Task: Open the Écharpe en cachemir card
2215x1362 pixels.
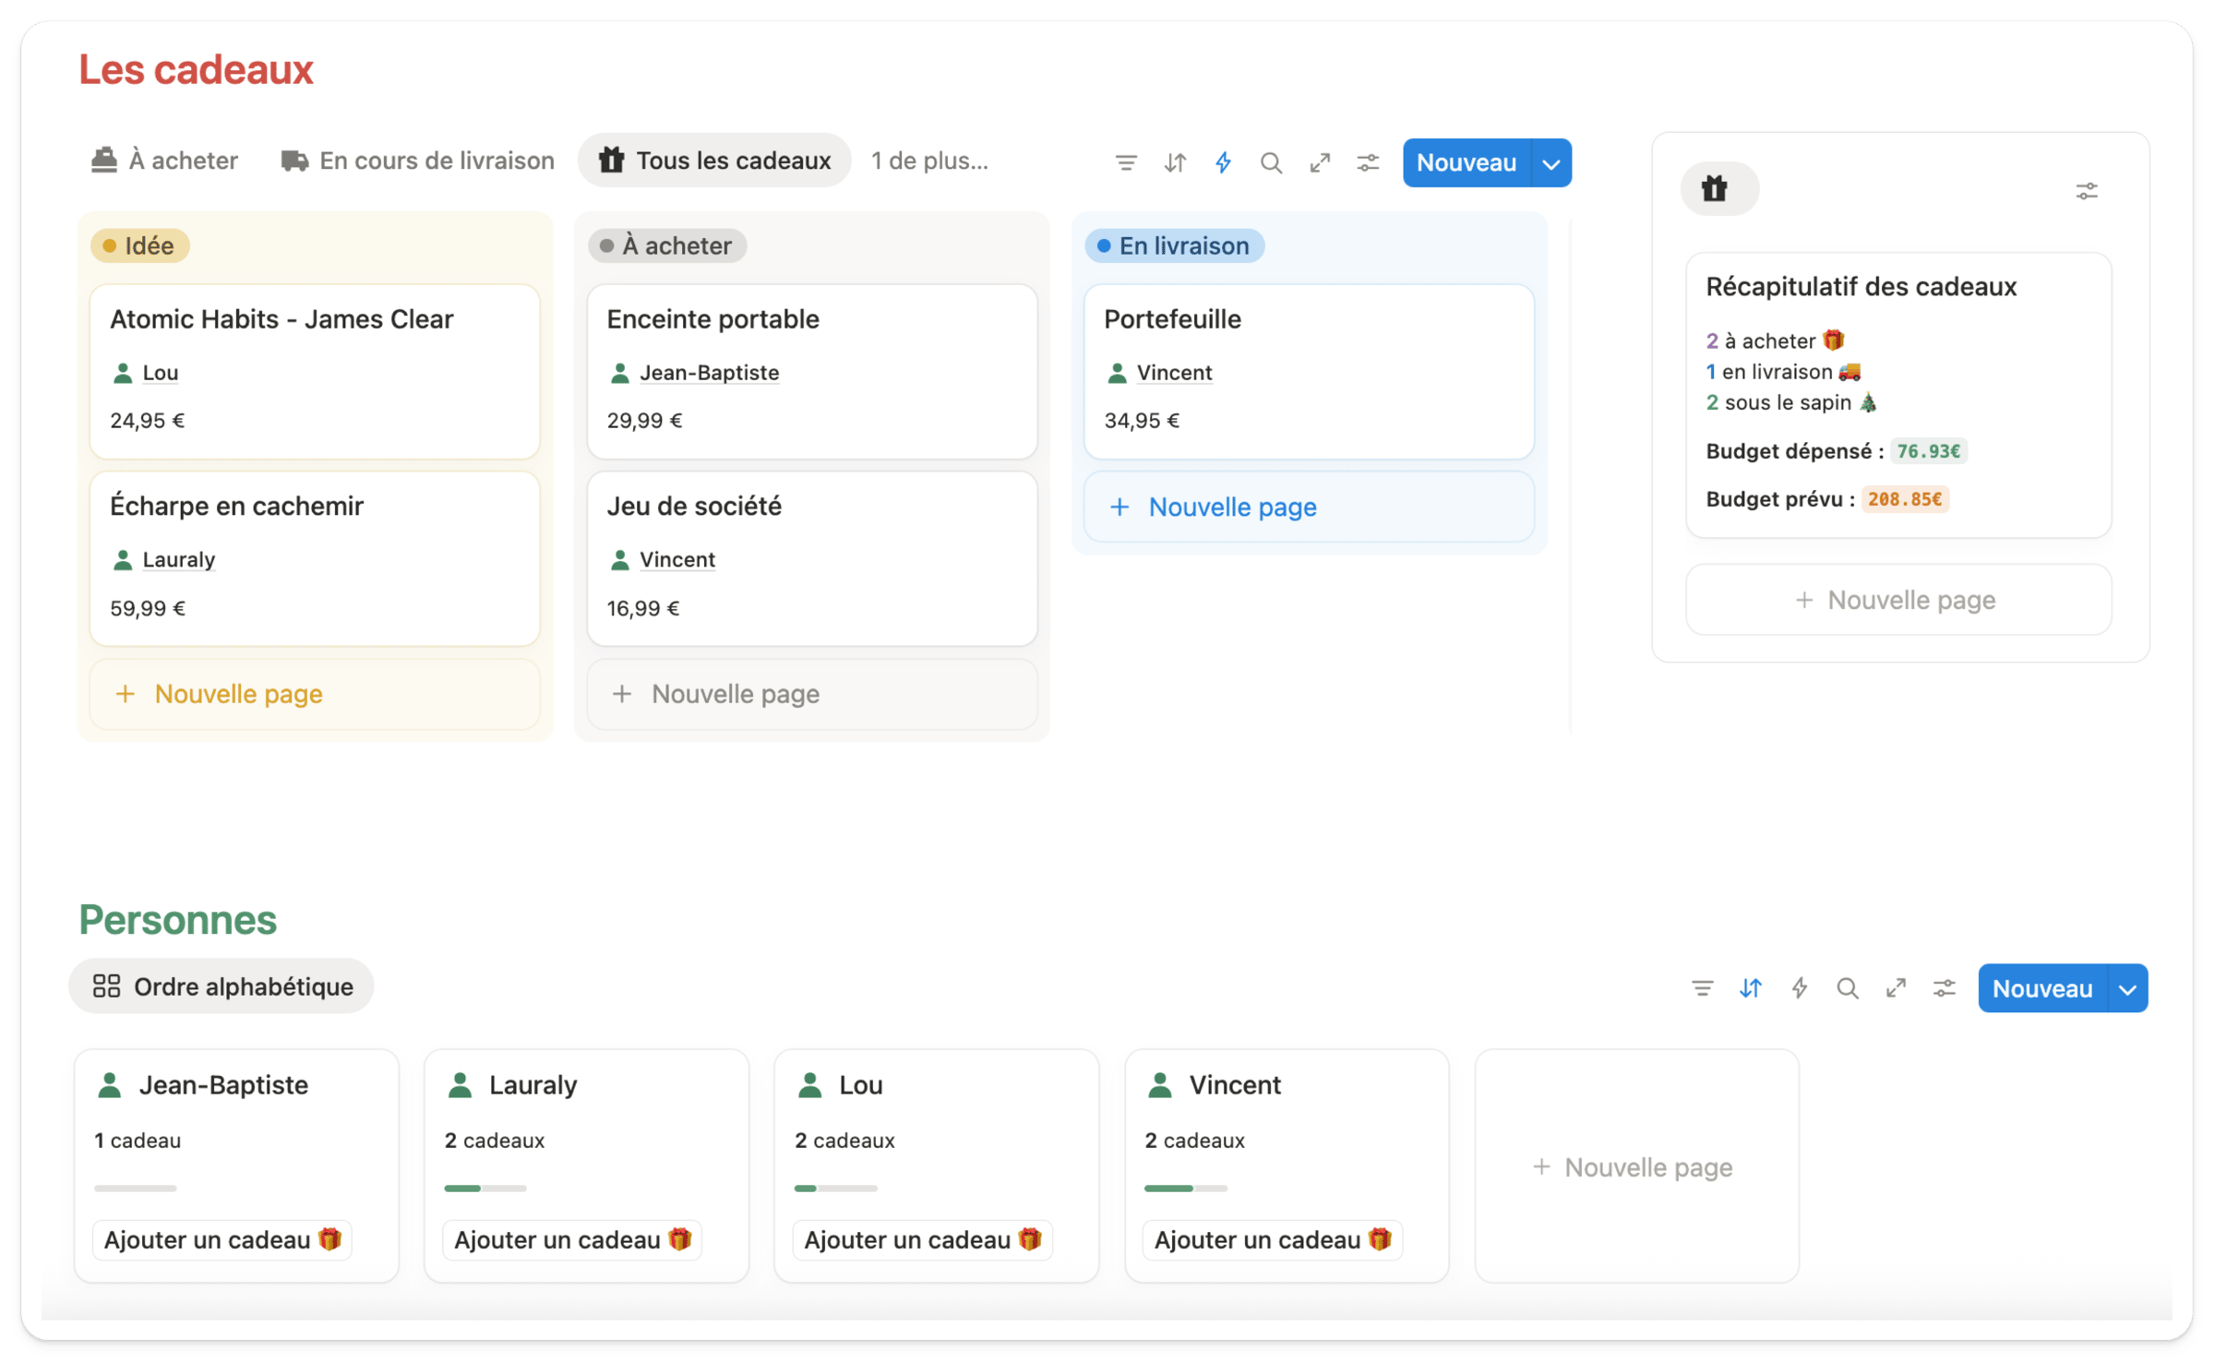Action: [x=236, y=506]
